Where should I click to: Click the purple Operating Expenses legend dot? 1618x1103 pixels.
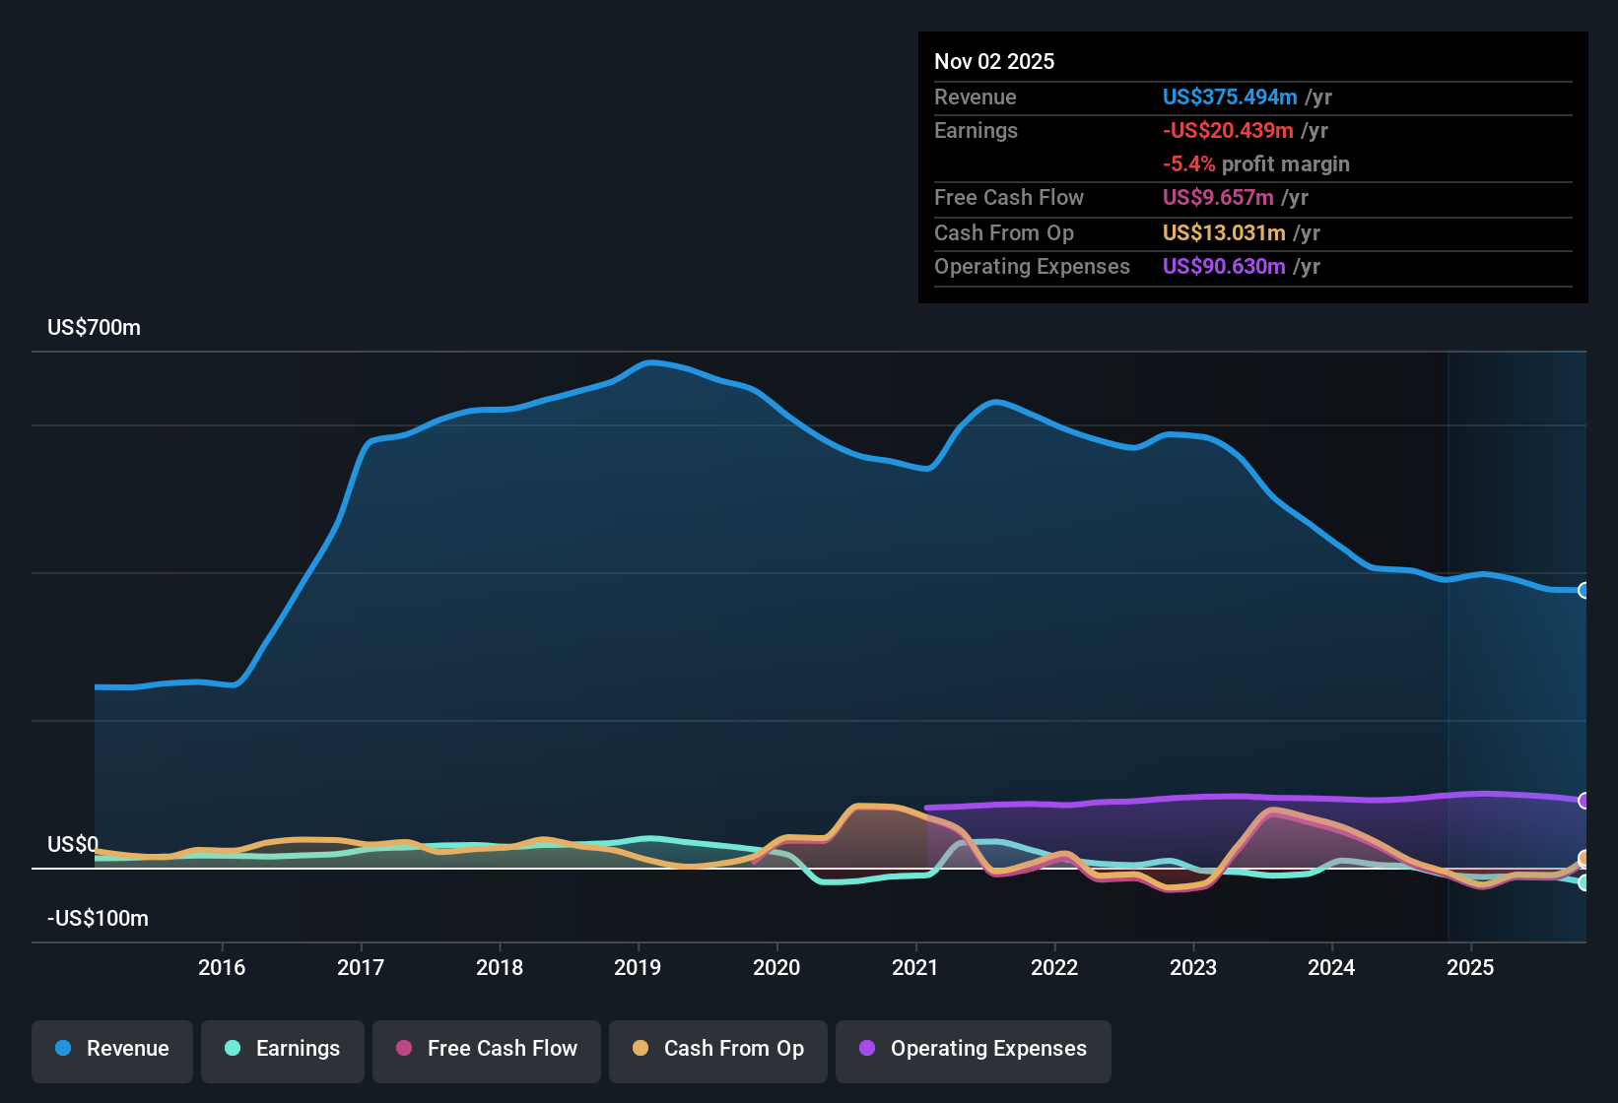pos(867,1048)
